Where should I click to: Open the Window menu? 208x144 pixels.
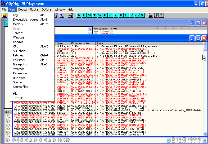pyautogui.click(x=60, y=9)
